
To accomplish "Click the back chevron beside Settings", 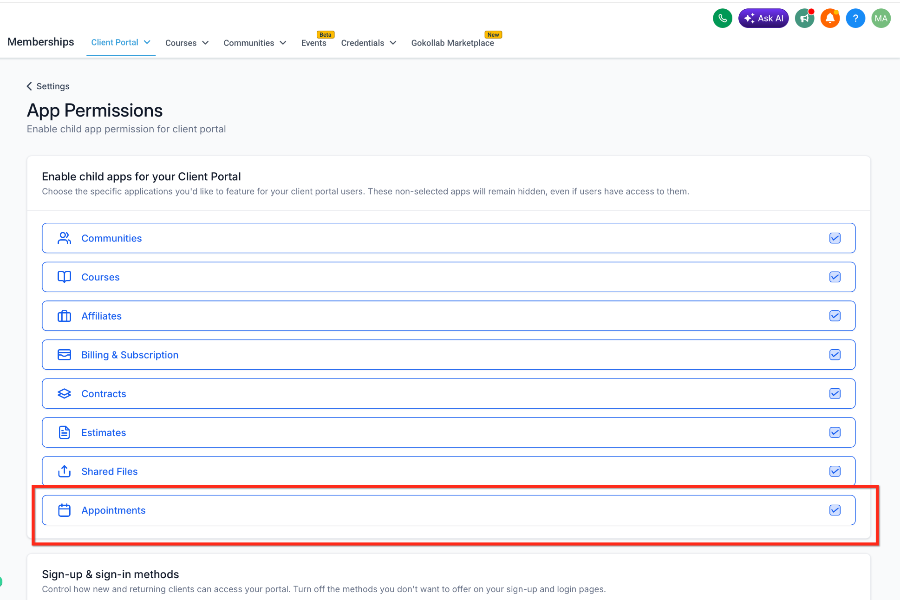I will coord(29,86).
